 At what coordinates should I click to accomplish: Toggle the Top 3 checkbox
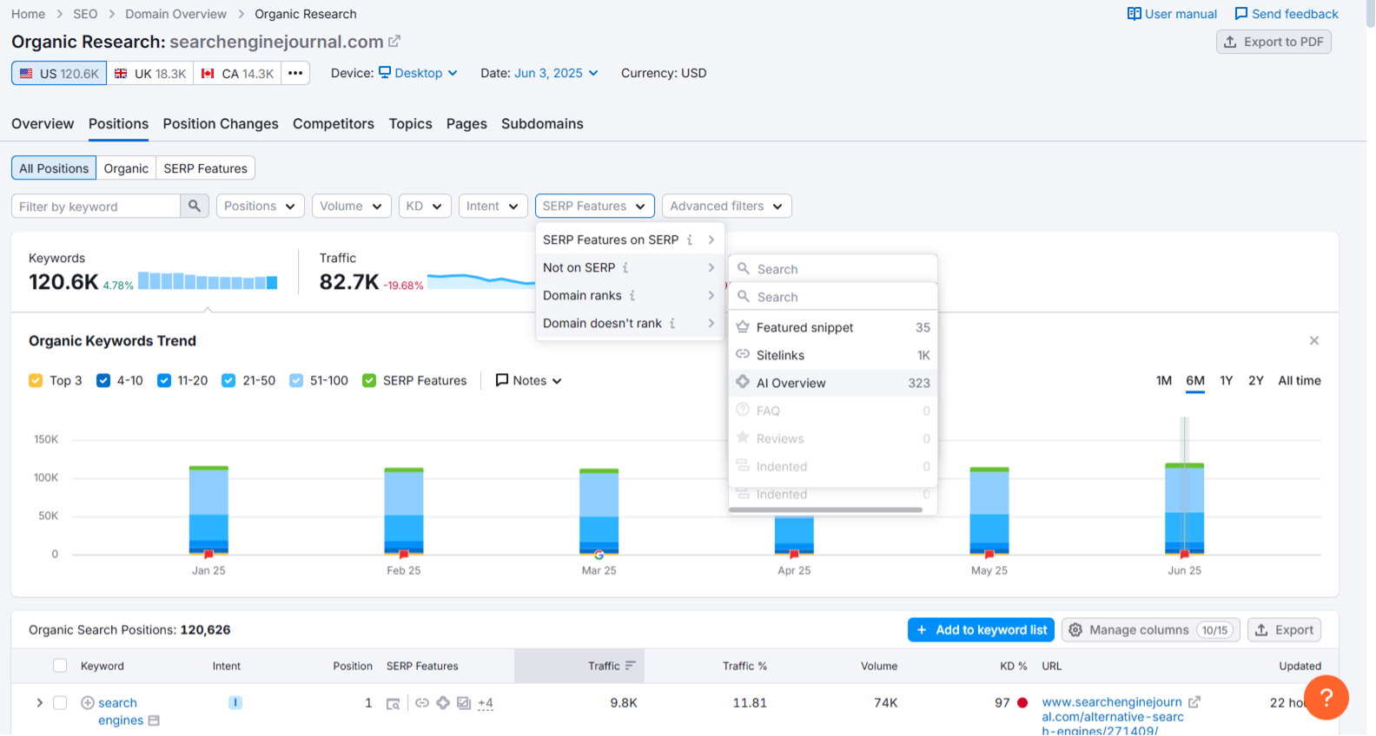(x=36, y=380)
